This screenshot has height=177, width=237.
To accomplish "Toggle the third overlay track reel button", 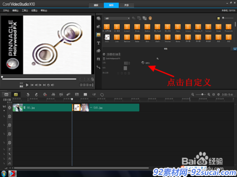I will (9, 134).
